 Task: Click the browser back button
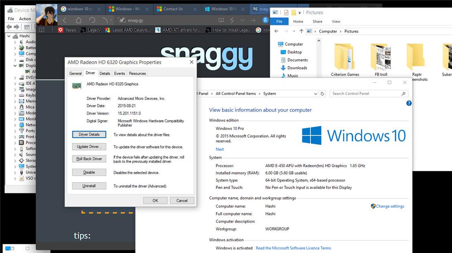pyautogui.click(x=64, y=20)
